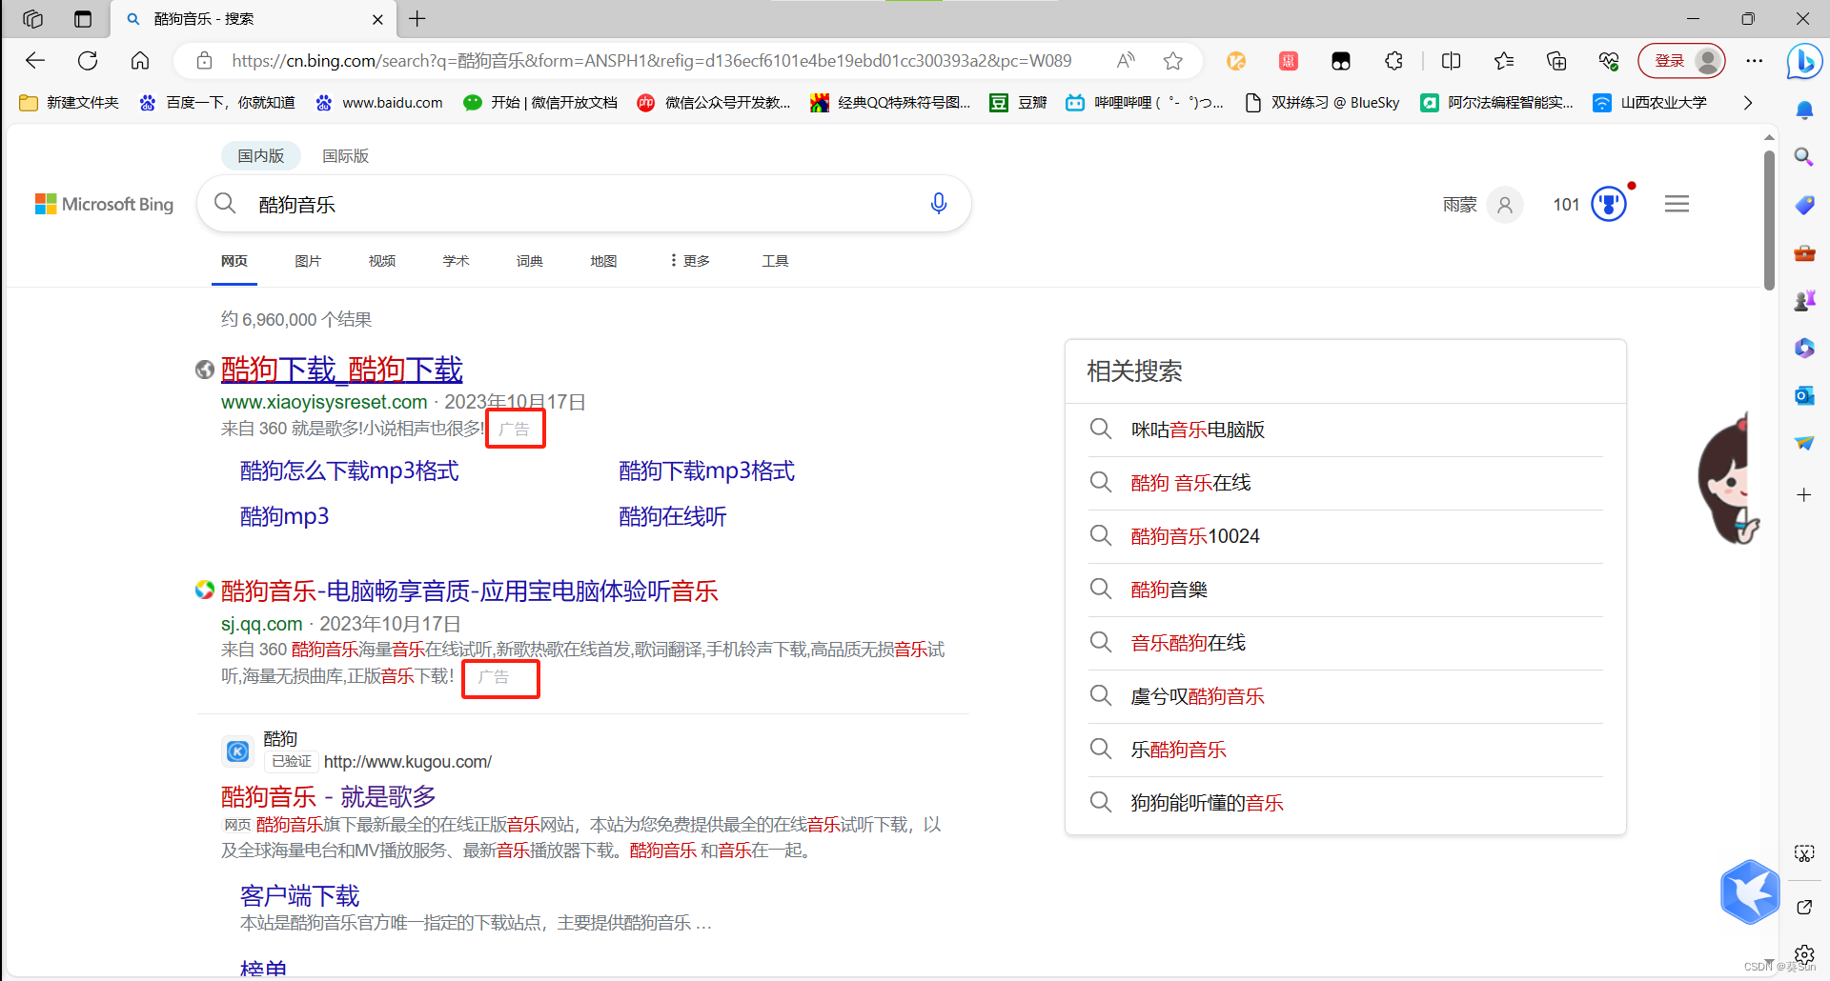Open the 酷狗音乐 - 就是歌多 result

pyautogui.click(x=329, y=796)
